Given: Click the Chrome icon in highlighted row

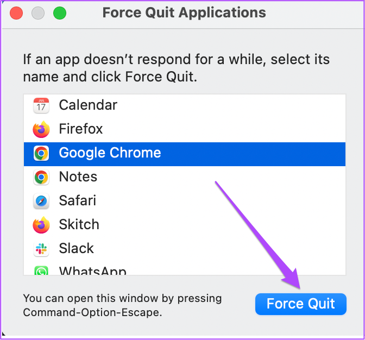Looking at the screenshot, I should point(41,153).
